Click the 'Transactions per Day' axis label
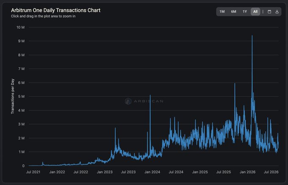This screenshot has height=185, width=288. (12, 96)
